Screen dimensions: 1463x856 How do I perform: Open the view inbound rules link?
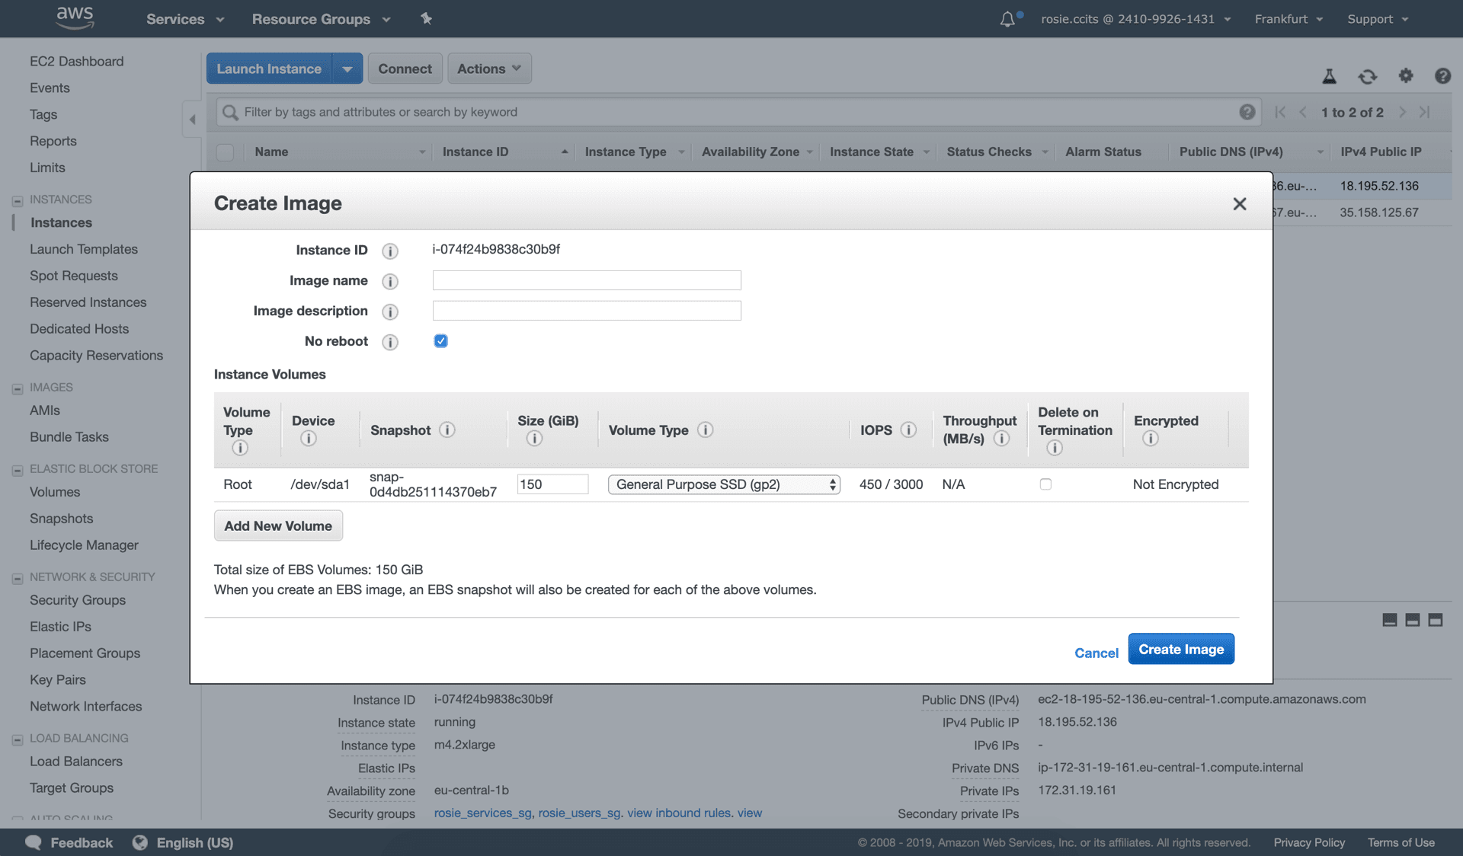[679, 813]
